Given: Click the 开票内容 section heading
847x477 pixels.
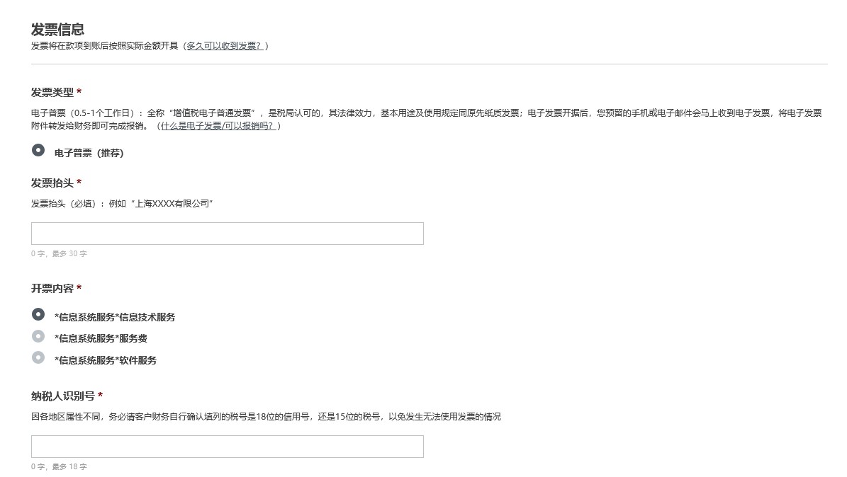Looking at the screenshot, I should pyautogui.click(x=52, y=289).
